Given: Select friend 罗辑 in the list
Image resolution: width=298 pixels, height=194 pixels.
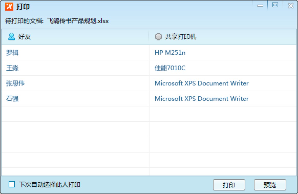Looking at the screenshot, I should [x=12, y=53].
